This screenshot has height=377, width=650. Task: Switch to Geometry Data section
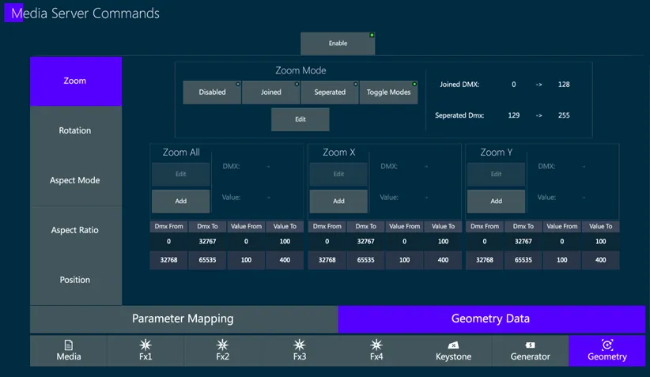pyautogui.click(x=491, y=319)
